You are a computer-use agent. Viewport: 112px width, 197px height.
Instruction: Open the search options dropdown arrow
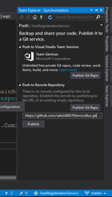102,17
